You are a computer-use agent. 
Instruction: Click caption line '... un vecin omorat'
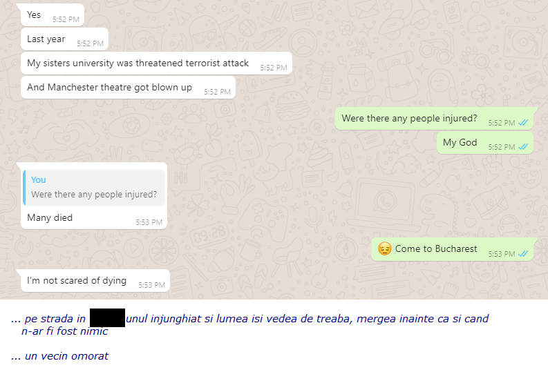click(x=59, y=356)
